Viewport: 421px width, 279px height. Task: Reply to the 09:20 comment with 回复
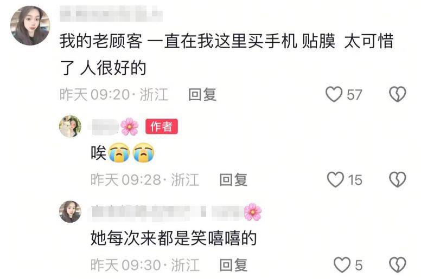click(x=202, y=94)
